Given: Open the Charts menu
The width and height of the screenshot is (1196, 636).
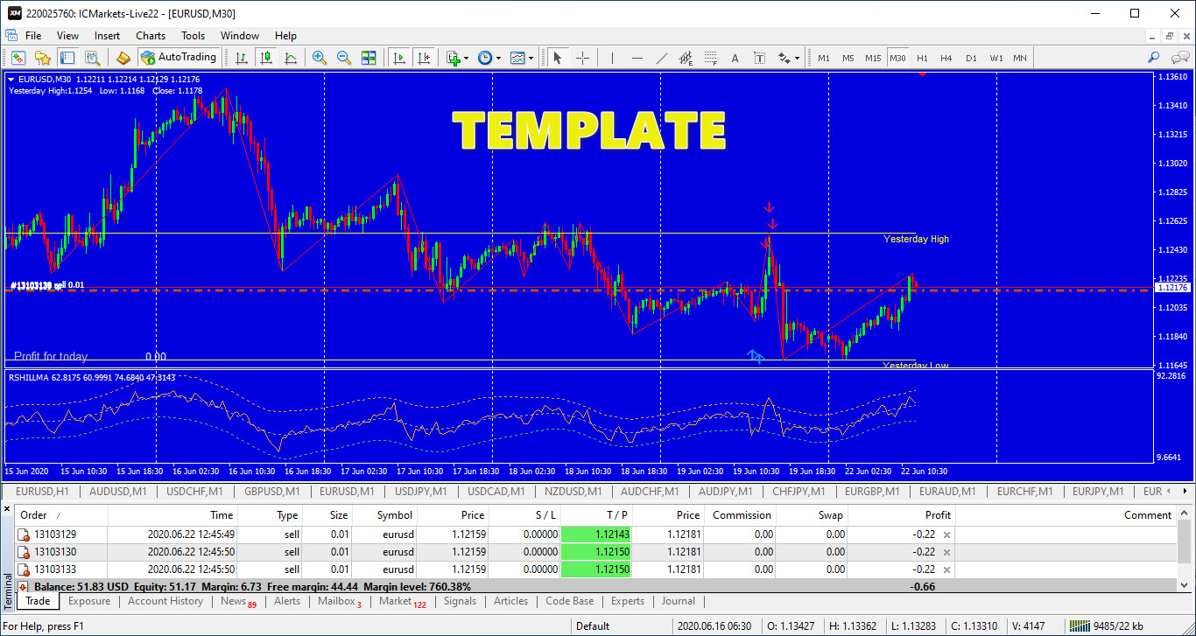Looking at the screenshot, I should (x=151, y=36).
